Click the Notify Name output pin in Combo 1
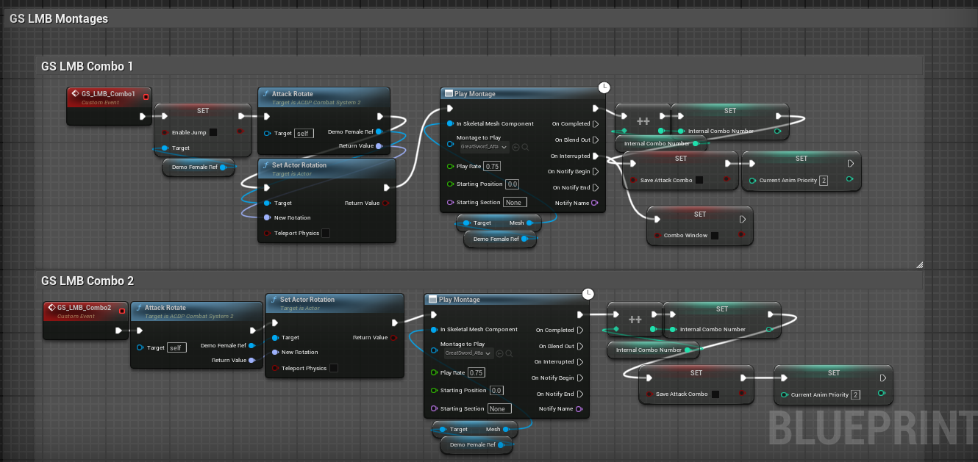This screenshot has height=462, width=978. (594, 203)
